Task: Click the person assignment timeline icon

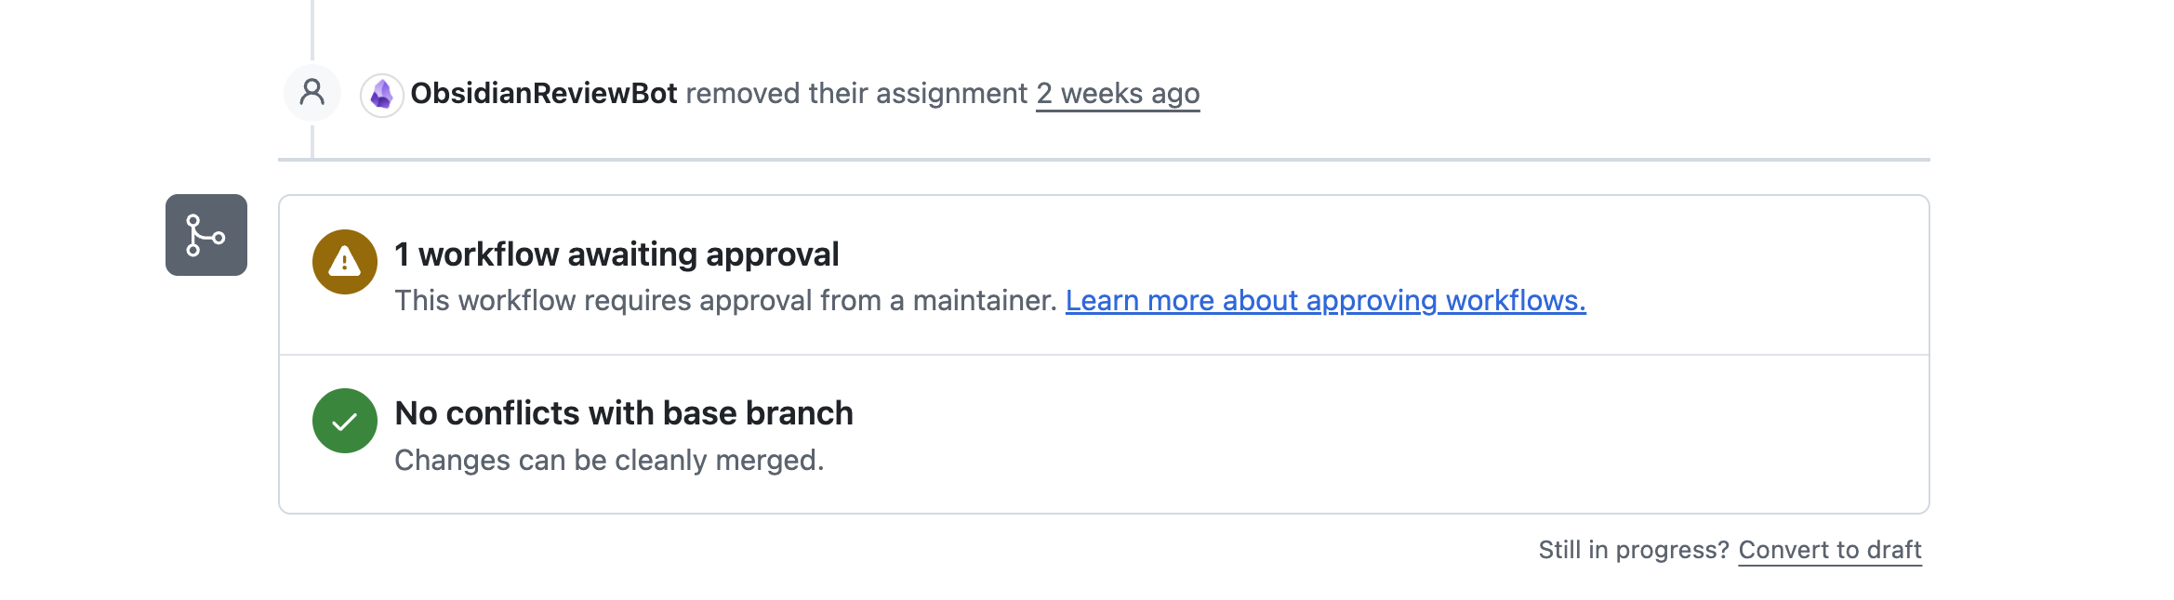Action: 312,92
